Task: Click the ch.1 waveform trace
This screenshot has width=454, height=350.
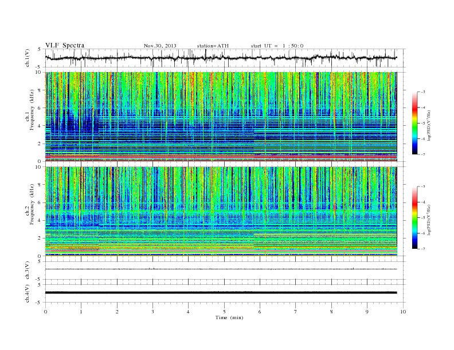Action: pos(221,58)
